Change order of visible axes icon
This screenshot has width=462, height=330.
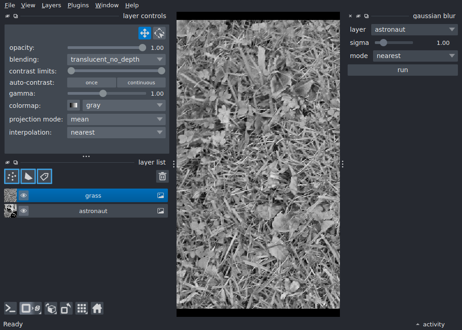click(51, 309)
